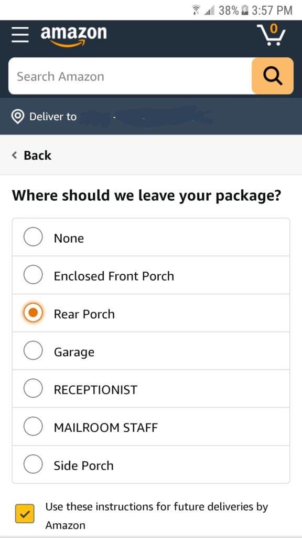Tap the Wi-Fi icon in status bar
Screen dimensions: 302x538
coord(196,11)
